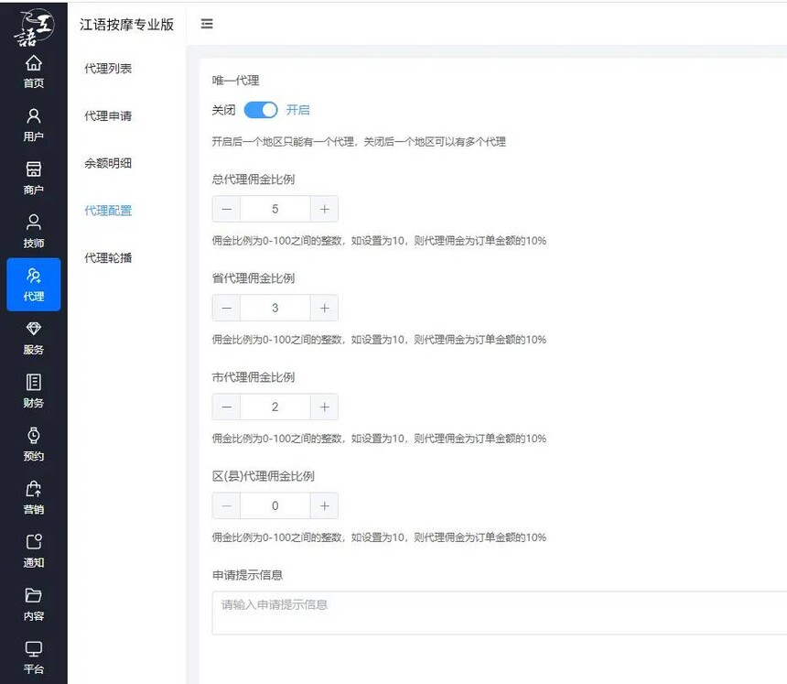The image size is (787, 684).
Task: Open the 商户 merchant section
Action: click(33, 178)
